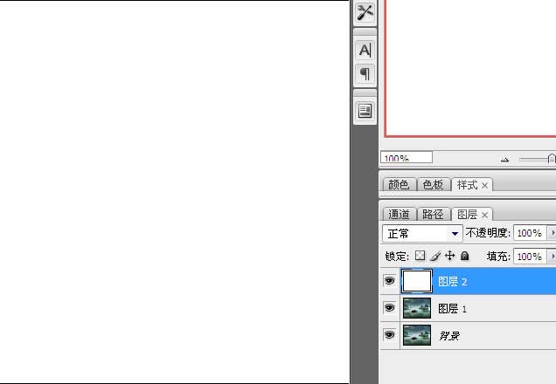Click the zoom out mountain icon in Navigator
556x384 pixels.
click(505, 160)
